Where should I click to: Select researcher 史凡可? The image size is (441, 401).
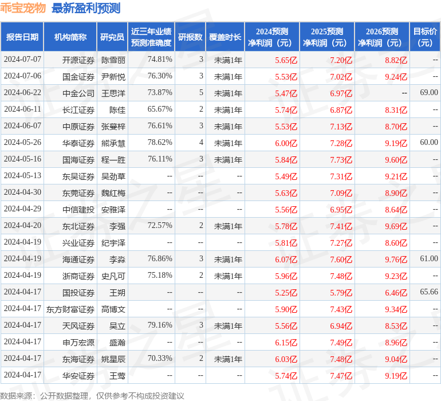pyautogui.click(x=113, y=276)
